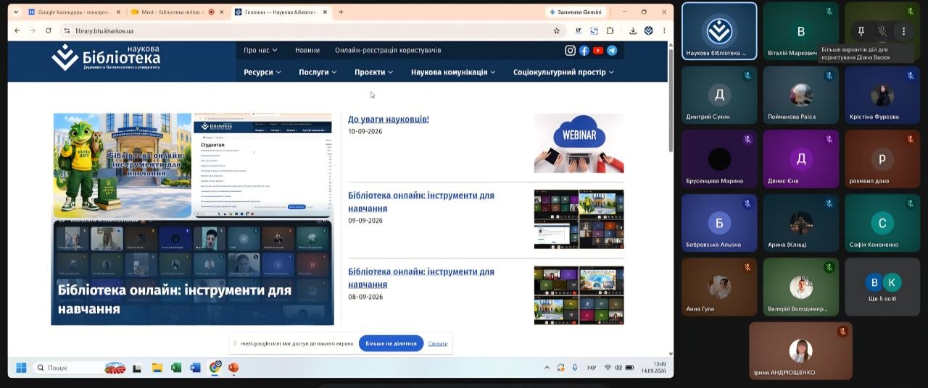Expand the Наукова комунікація dropdown

(453, 72)
